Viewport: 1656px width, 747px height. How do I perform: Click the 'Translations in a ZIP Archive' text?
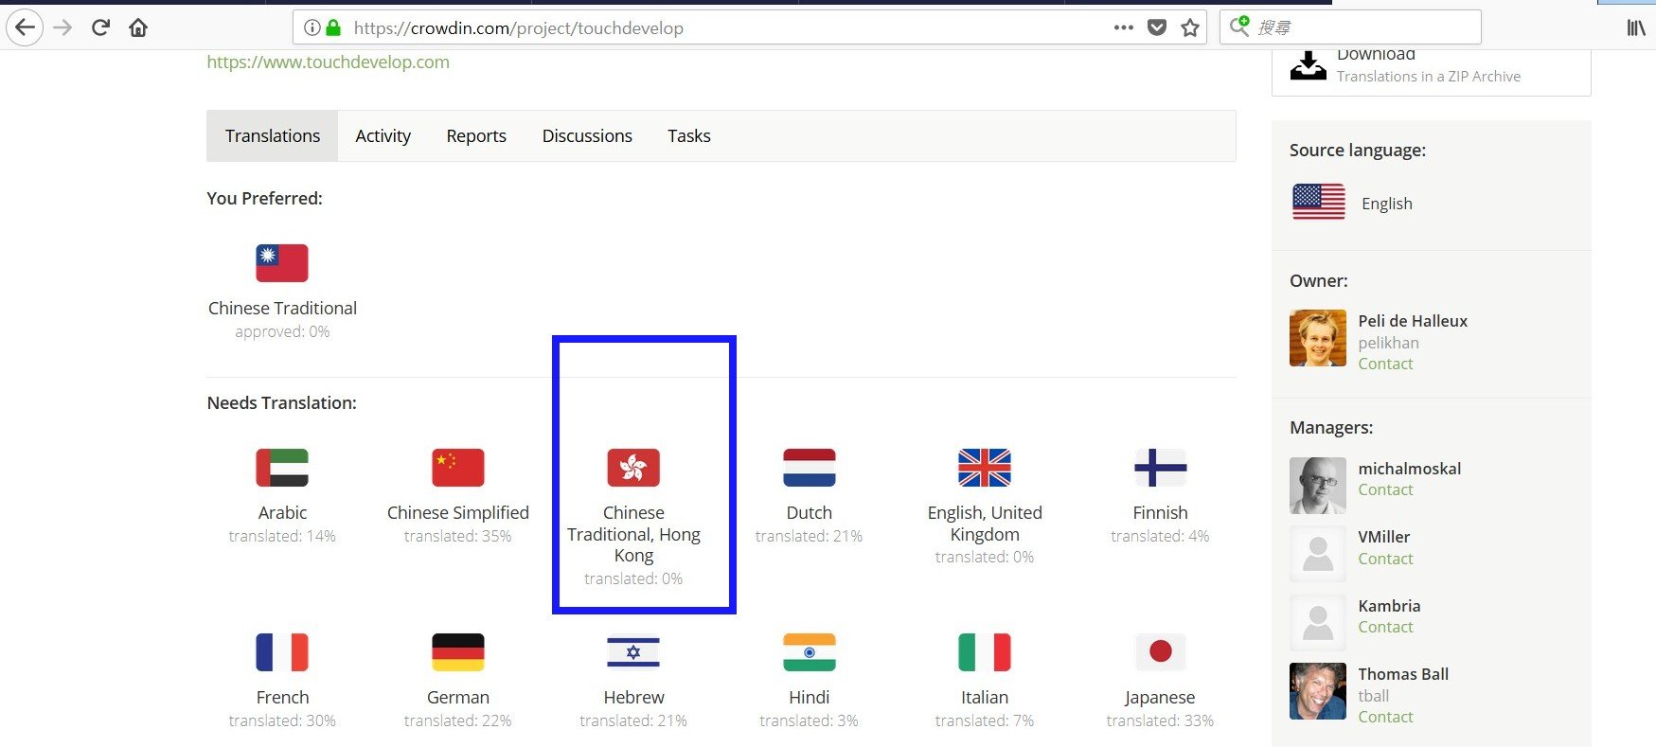point(1429,77)
